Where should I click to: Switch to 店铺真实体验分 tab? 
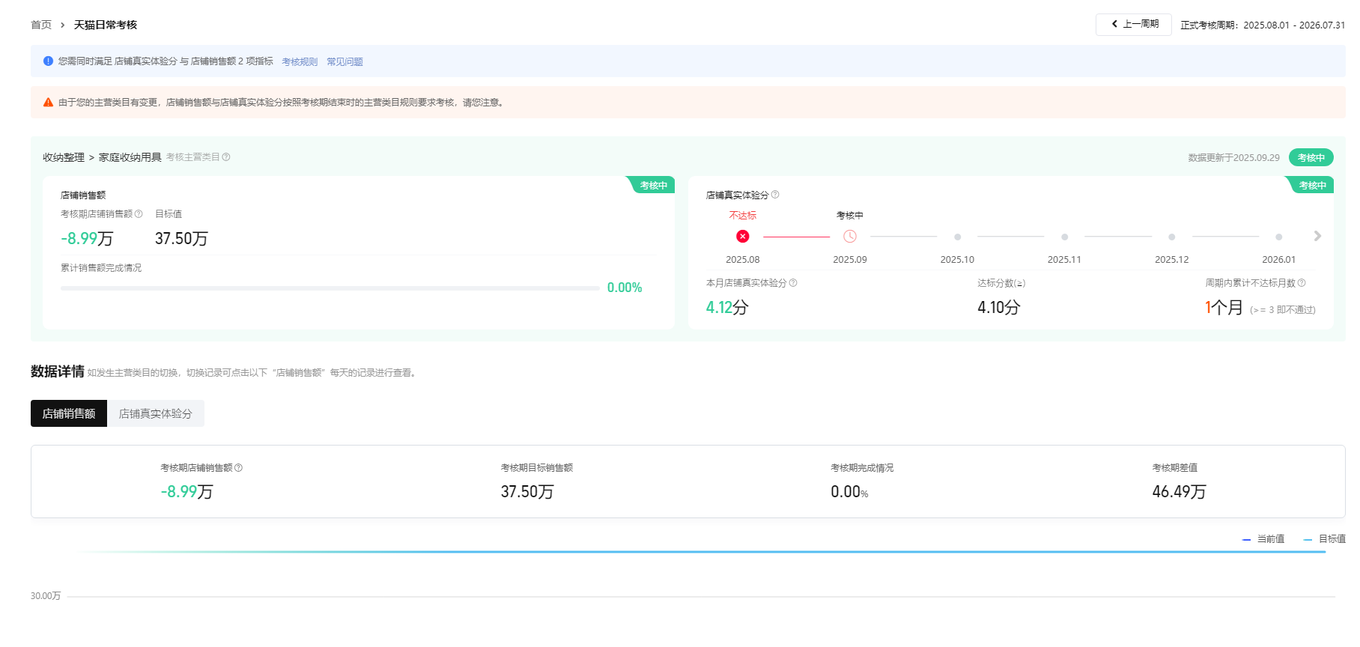(x=155, y=413)
